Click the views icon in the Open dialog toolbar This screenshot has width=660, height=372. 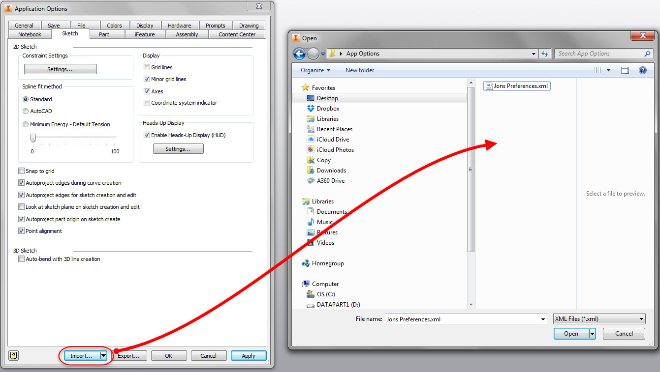pyautogui.click(x=598, y=70)
